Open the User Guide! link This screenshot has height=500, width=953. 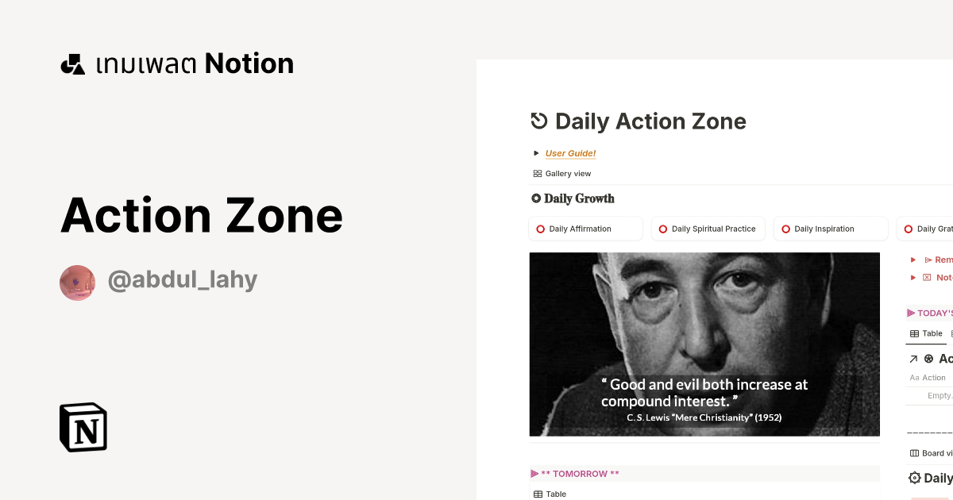(569, 152)
